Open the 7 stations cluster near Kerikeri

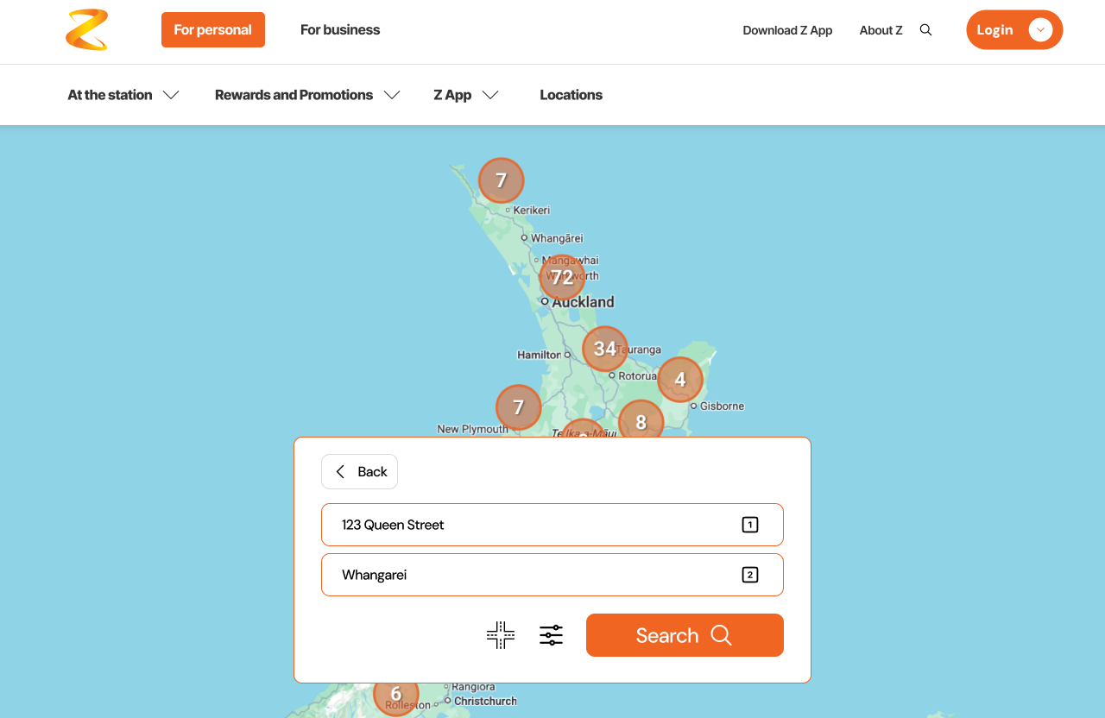[x=502, y=180]
